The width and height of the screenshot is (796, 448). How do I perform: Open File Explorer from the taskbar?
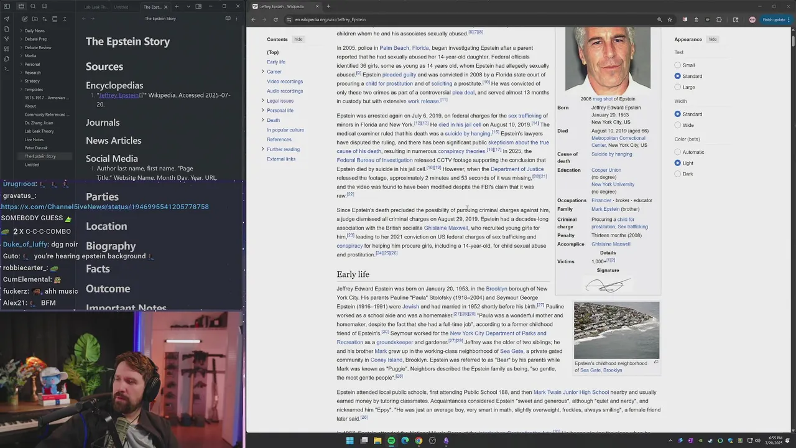tap(377, 441)
